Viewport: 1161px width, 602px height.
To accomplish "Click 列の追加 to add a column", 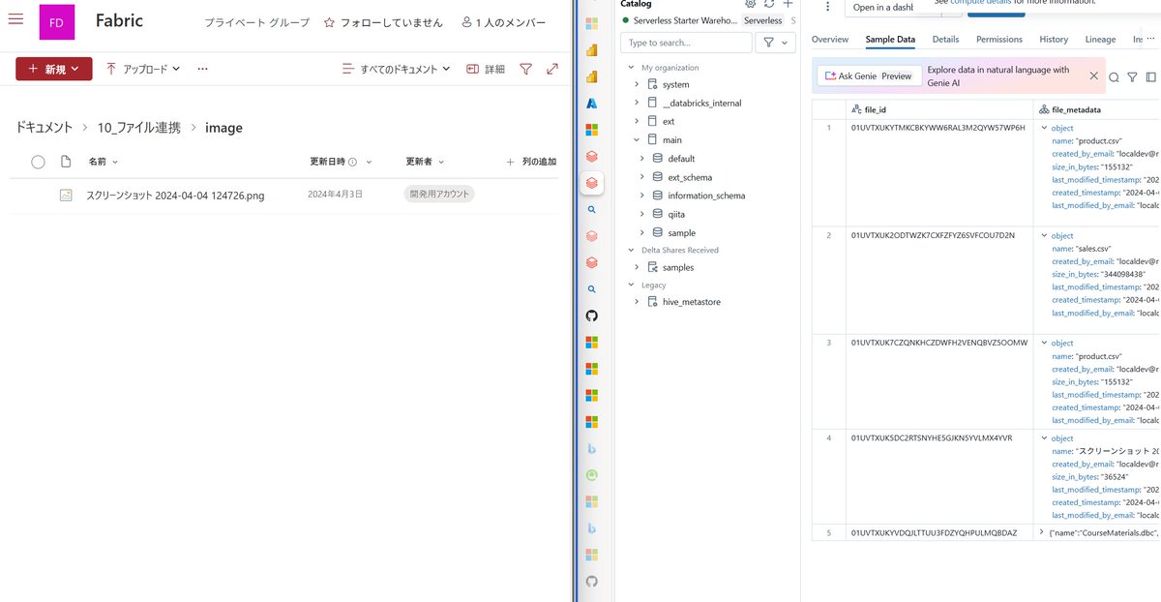I will click(531, 162).
